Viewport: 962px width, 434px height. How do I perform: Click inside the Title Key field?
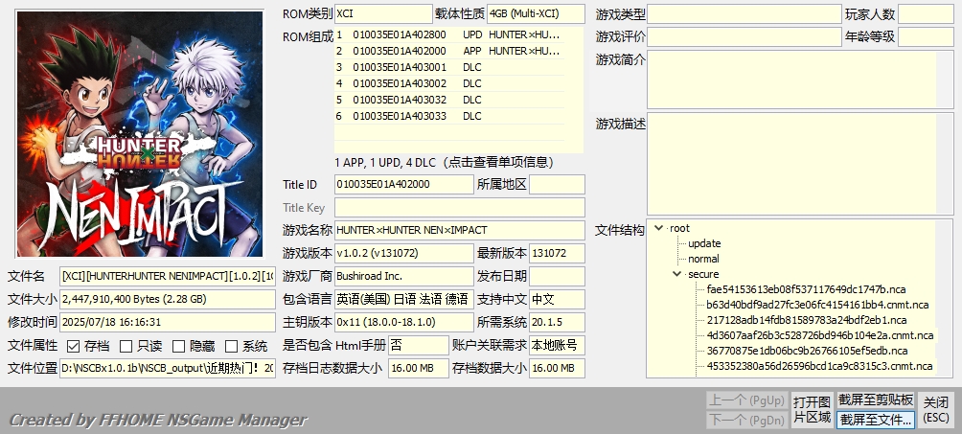[x=459, y=207]
